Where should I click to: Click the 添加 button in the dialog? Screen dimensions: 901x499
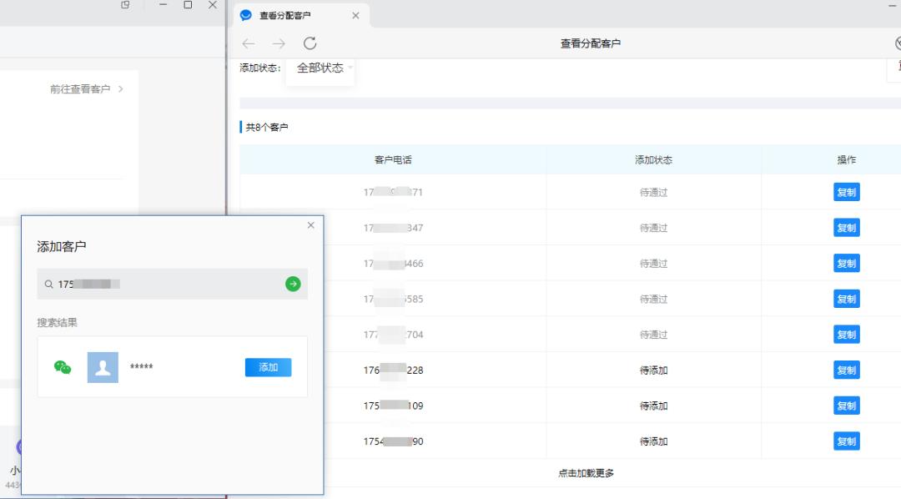pos(267,367)
